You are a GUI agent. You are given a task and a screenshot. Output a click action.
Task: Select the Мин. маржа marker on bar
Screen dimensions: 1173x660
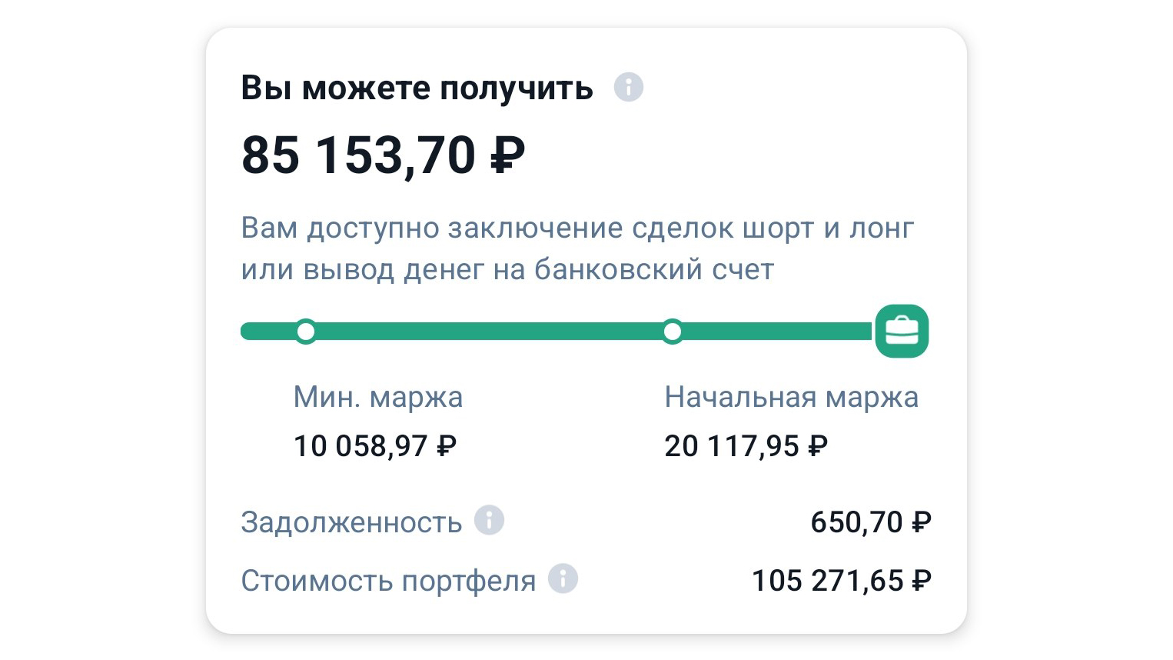[306, 332]
